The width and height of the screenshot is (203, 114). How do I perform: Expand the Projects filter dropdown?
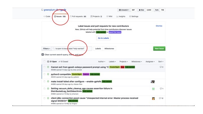click(x=124, y=62)
